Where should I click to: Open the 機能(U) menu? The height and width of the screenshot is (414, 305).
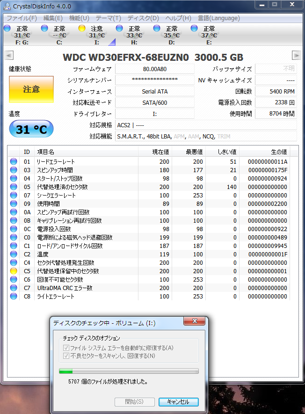(x=79, y=18)
